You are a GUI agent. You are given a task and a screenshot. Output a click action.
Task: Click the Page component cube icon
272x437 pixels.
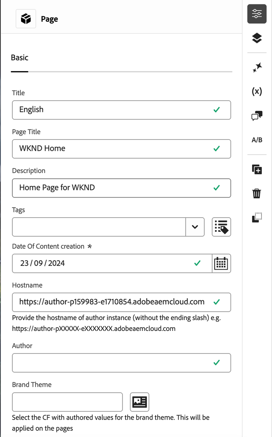(26, 19)
